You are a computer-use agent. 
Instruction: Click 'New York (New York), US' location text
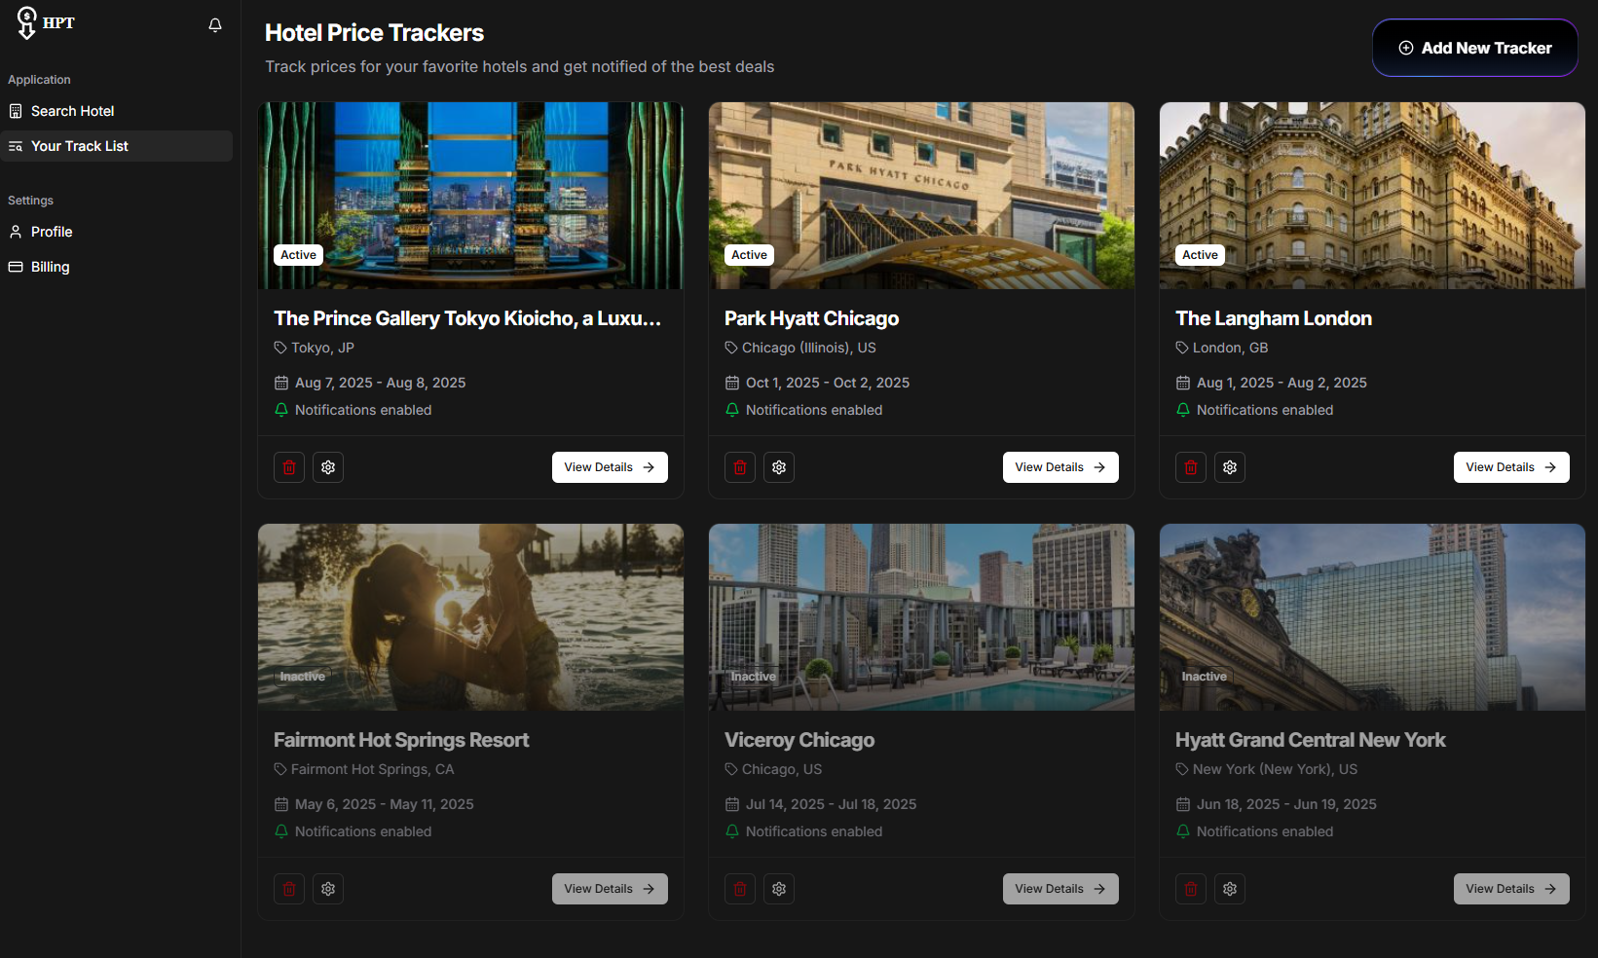click(1275, 769)
